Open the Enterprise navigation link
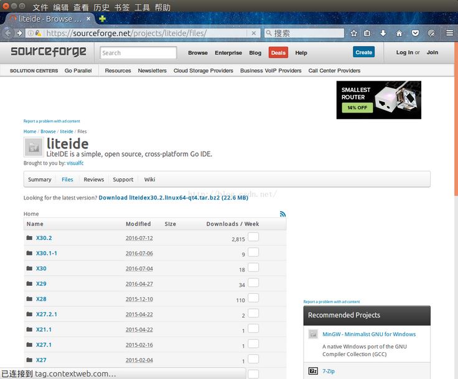 [x=228, y=53]
